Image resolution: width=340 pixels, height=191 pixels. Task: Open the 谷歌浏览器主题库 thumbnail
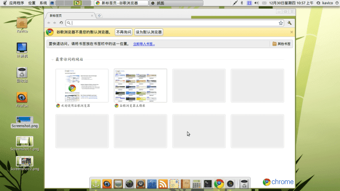click(x=141, y=86)
